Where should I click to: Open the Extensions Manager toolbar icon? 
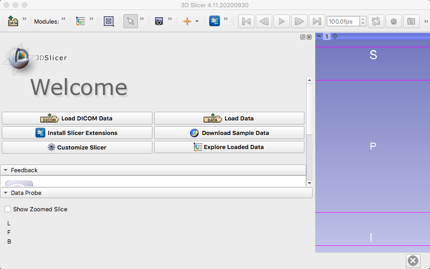[215, 21]
